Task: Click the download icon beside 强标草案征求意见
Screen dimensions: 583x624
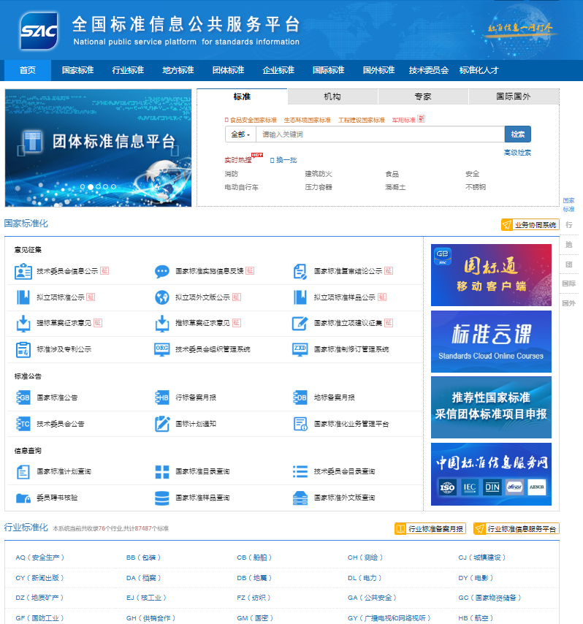Action: [23, 323]
